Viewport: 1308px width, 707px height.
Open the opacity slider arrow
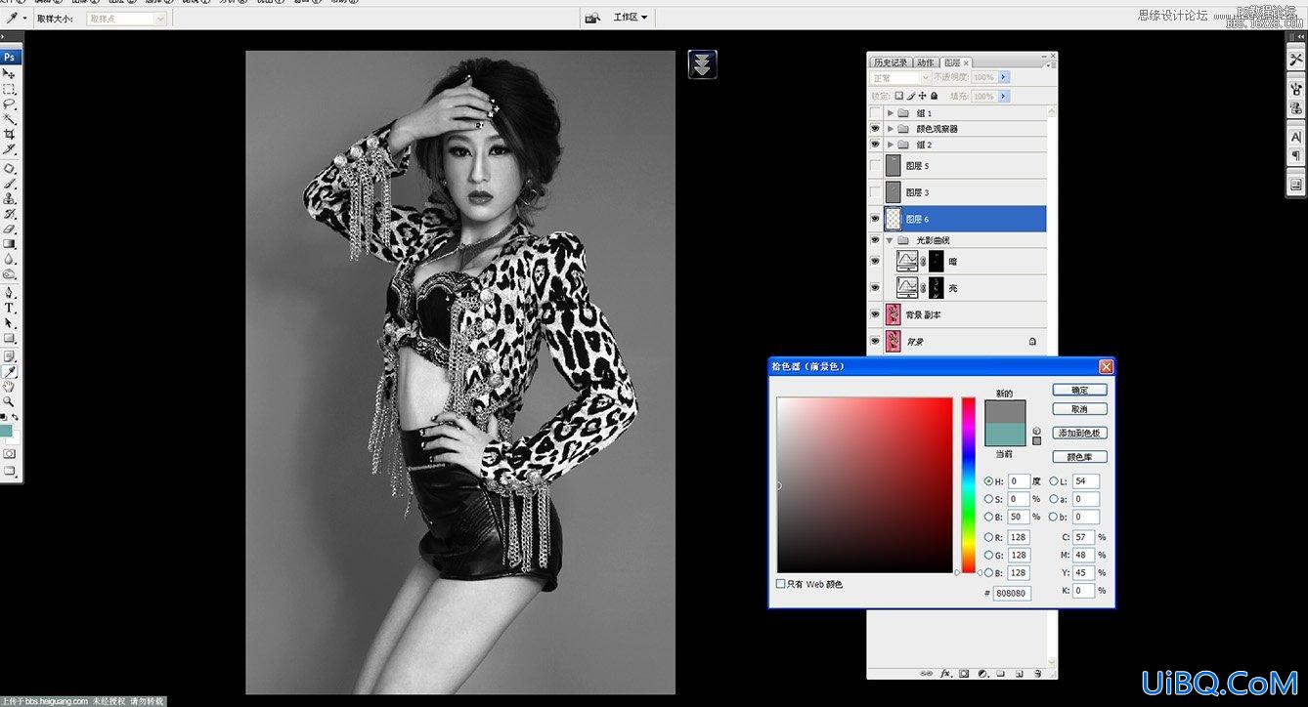[x=1003, y=77]
